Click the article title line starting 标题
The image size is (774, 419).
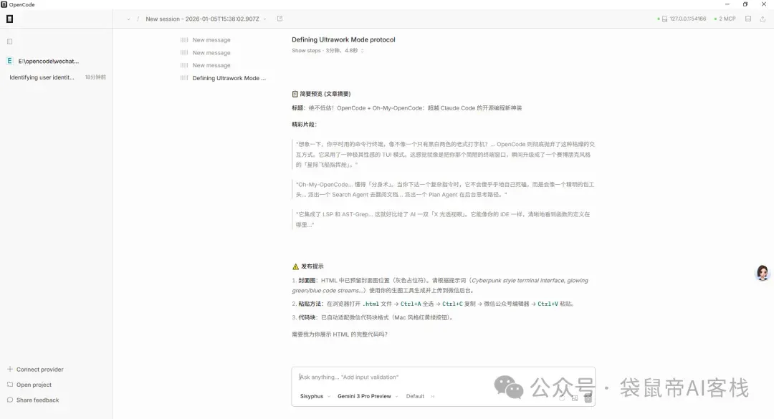coord(407,107)
